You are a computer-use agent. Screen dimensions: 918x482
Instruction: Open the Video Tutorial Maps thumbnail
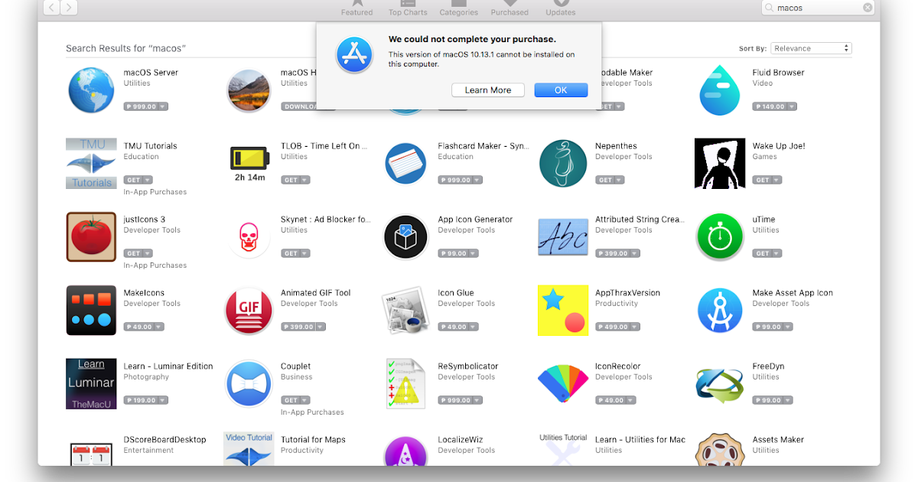pyautogui.click(x=249, y=449)
